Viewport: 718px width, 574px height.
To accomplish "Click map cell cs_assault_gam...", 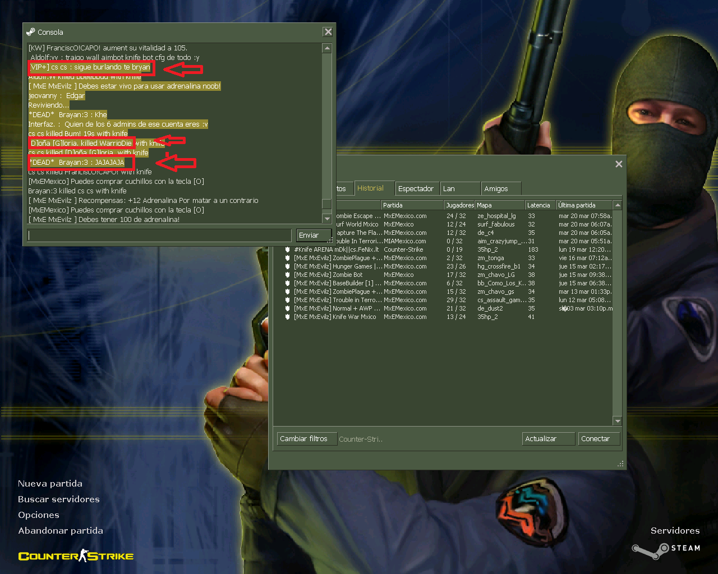I will click(x=501, y=300).
